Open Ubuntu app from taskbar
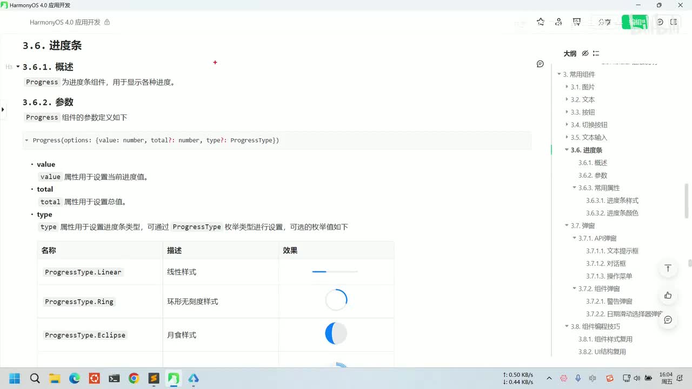Image resolution: width=692 pixels, height=389 pixels. click(95, 378)
